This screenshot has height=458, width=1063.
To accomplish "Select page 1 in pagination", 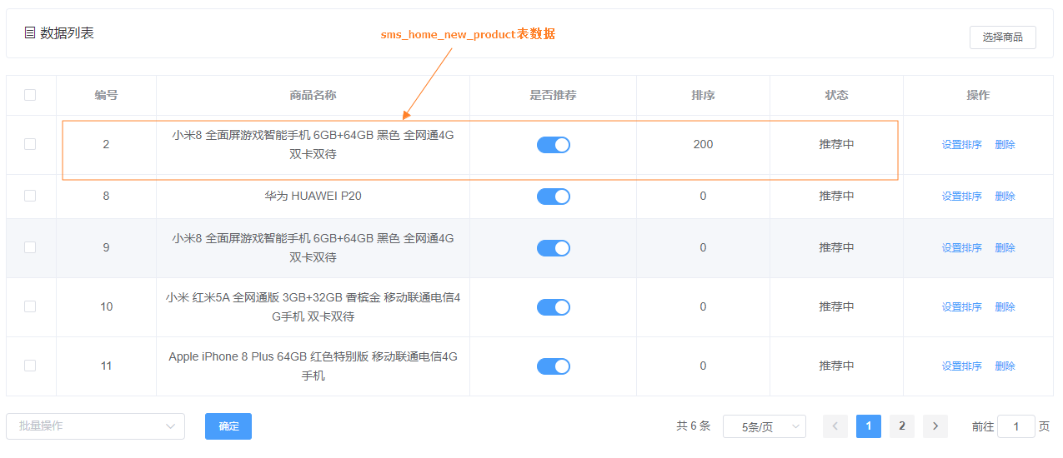I will [x=868, y=426].
